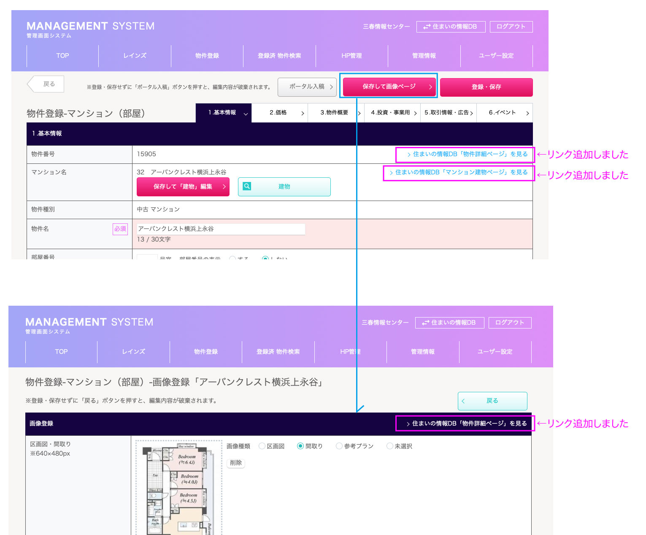Click chevron icon on ポータル入稿 button
646x535 pixels.
[x=331, y=87]
